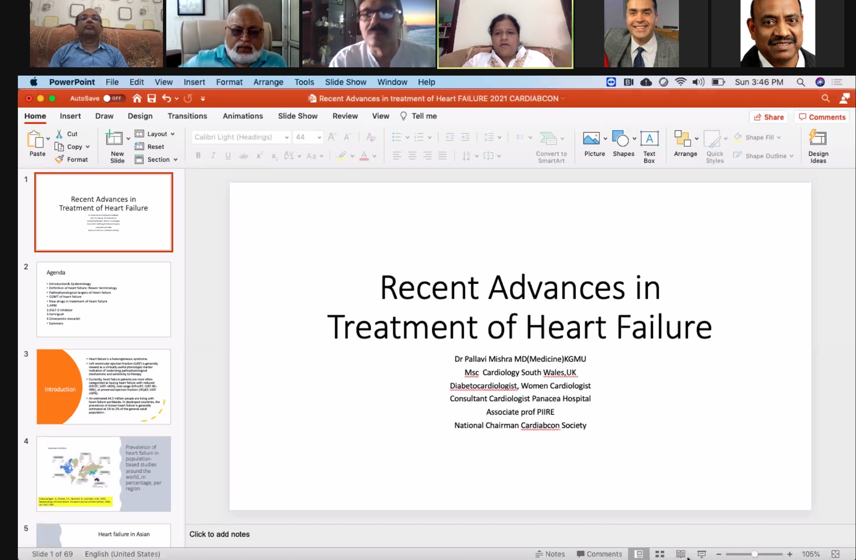This screenshot has width=856, height=560.
Task: Expand the Section dropdown
Action: pos(176,160)
